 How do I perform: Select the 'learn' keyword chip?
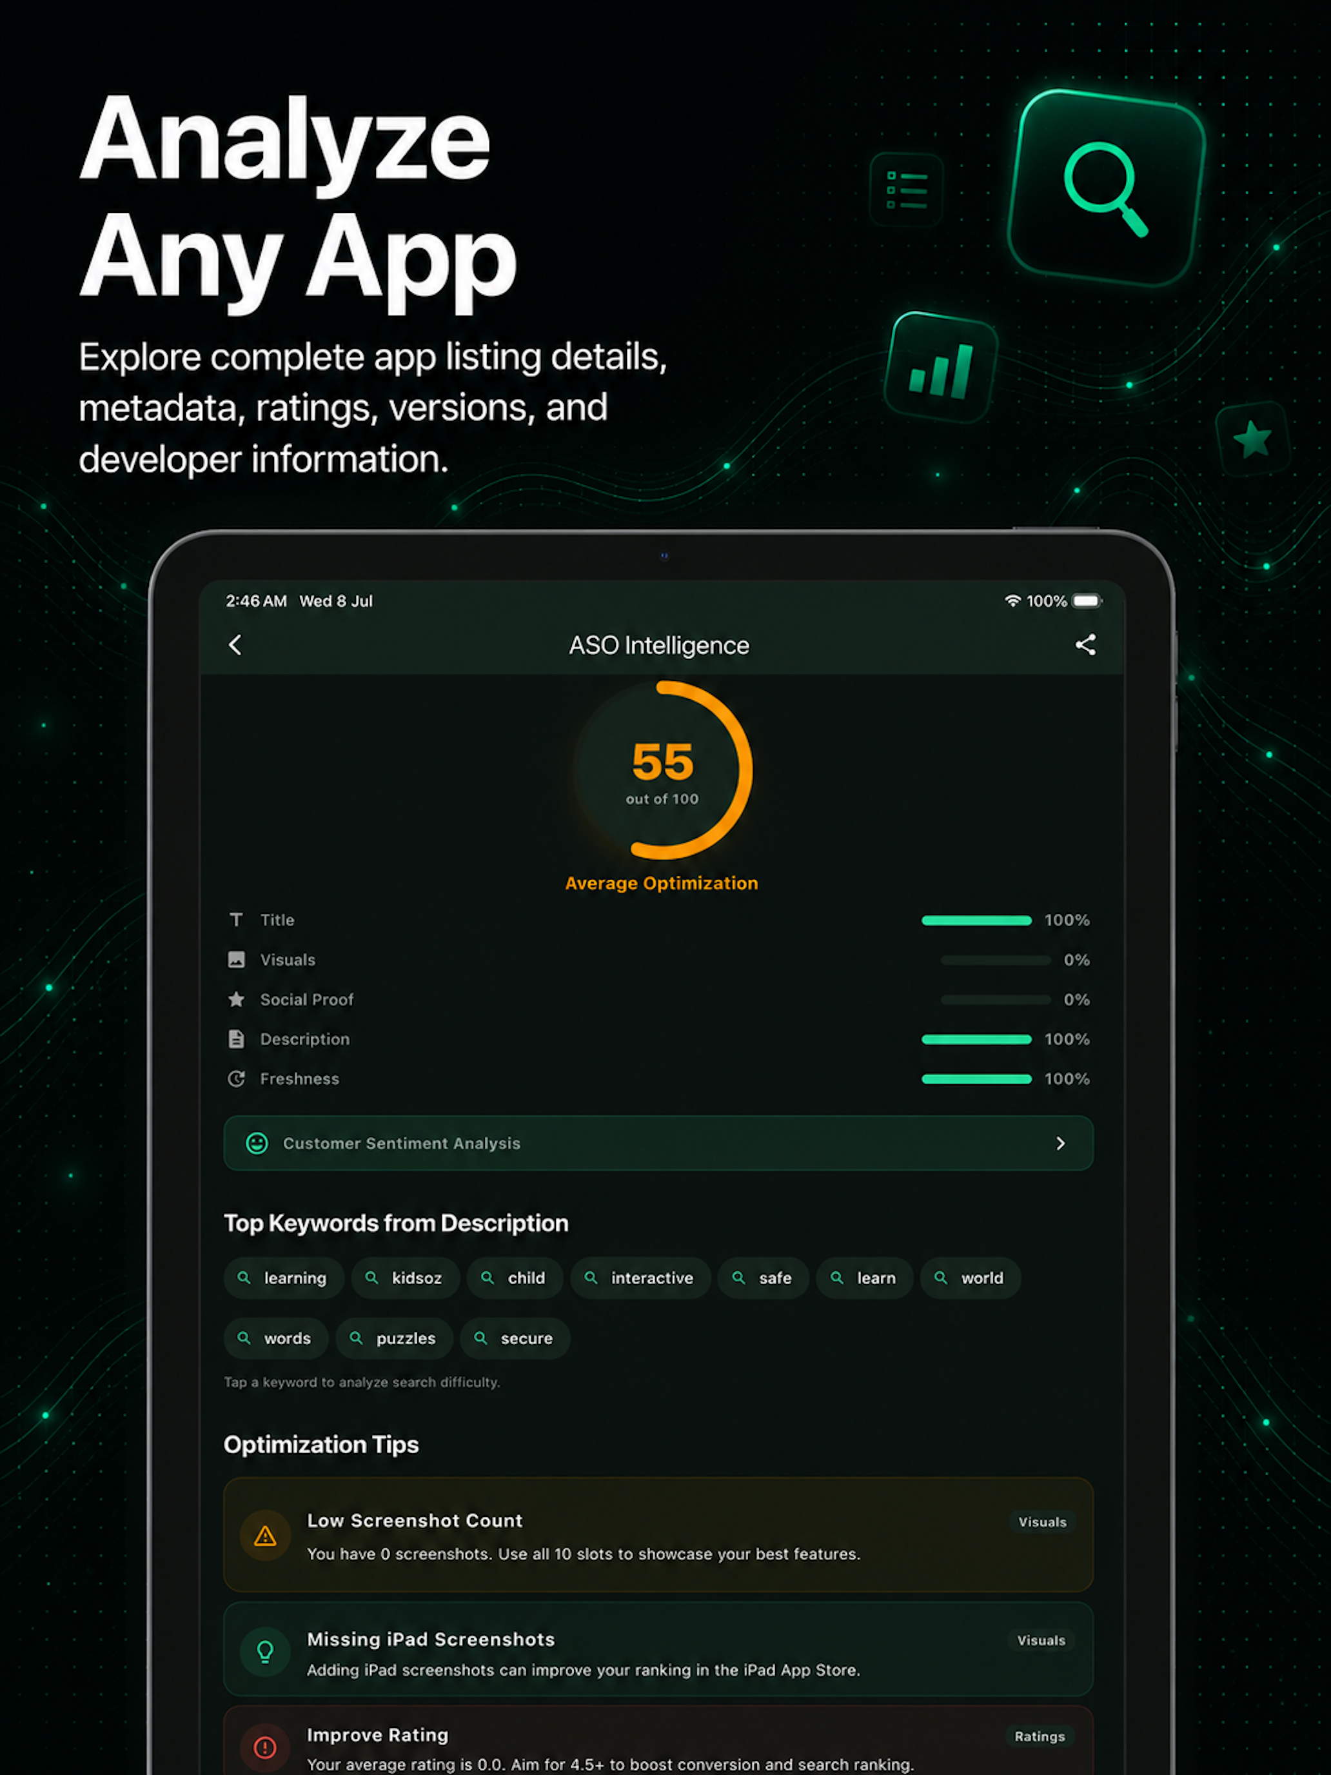(865, 1278)
